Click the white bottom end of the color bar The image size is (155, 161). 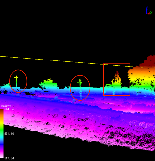coord(2,157)
